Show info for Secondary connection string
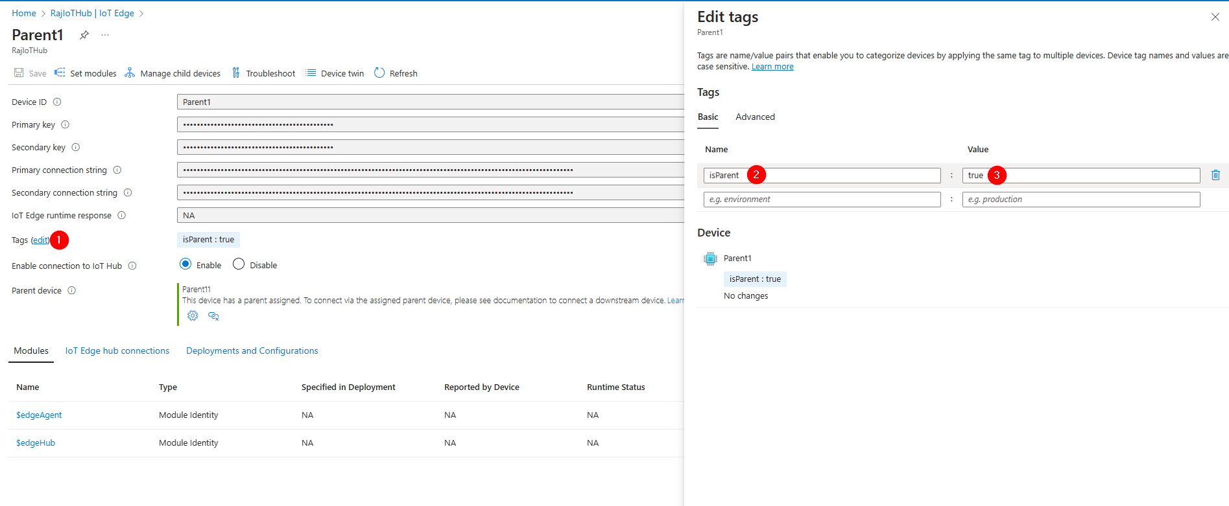1229x506 pixels. point(128,192)
